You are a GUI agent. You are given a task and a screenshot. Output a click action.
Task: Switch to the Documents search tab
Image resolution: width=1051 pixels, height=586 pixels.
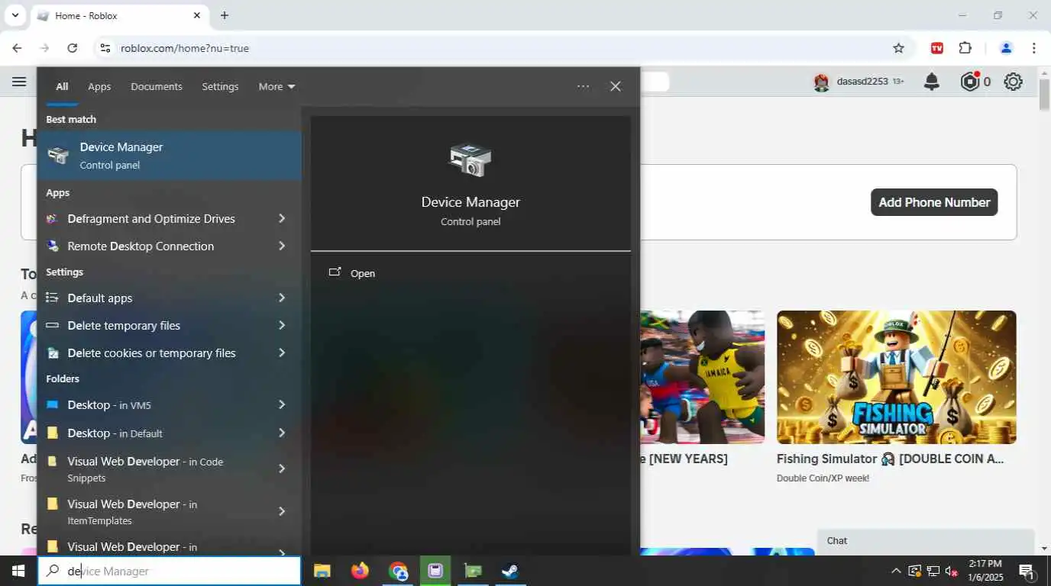click(156, 87)
